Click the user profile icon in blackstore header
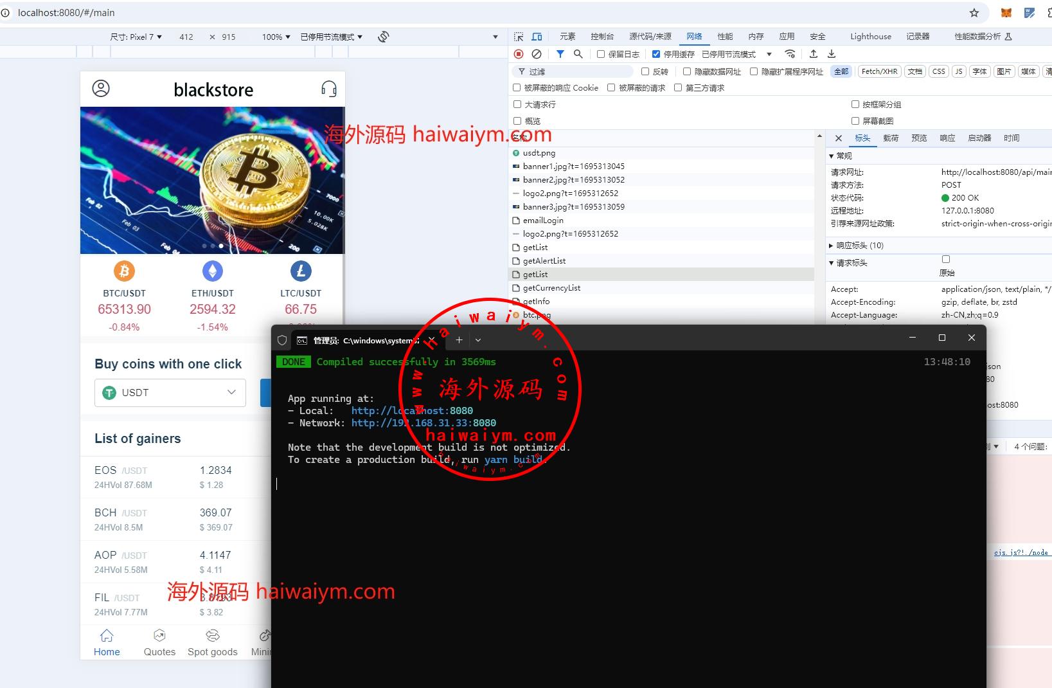 [101, 89]
